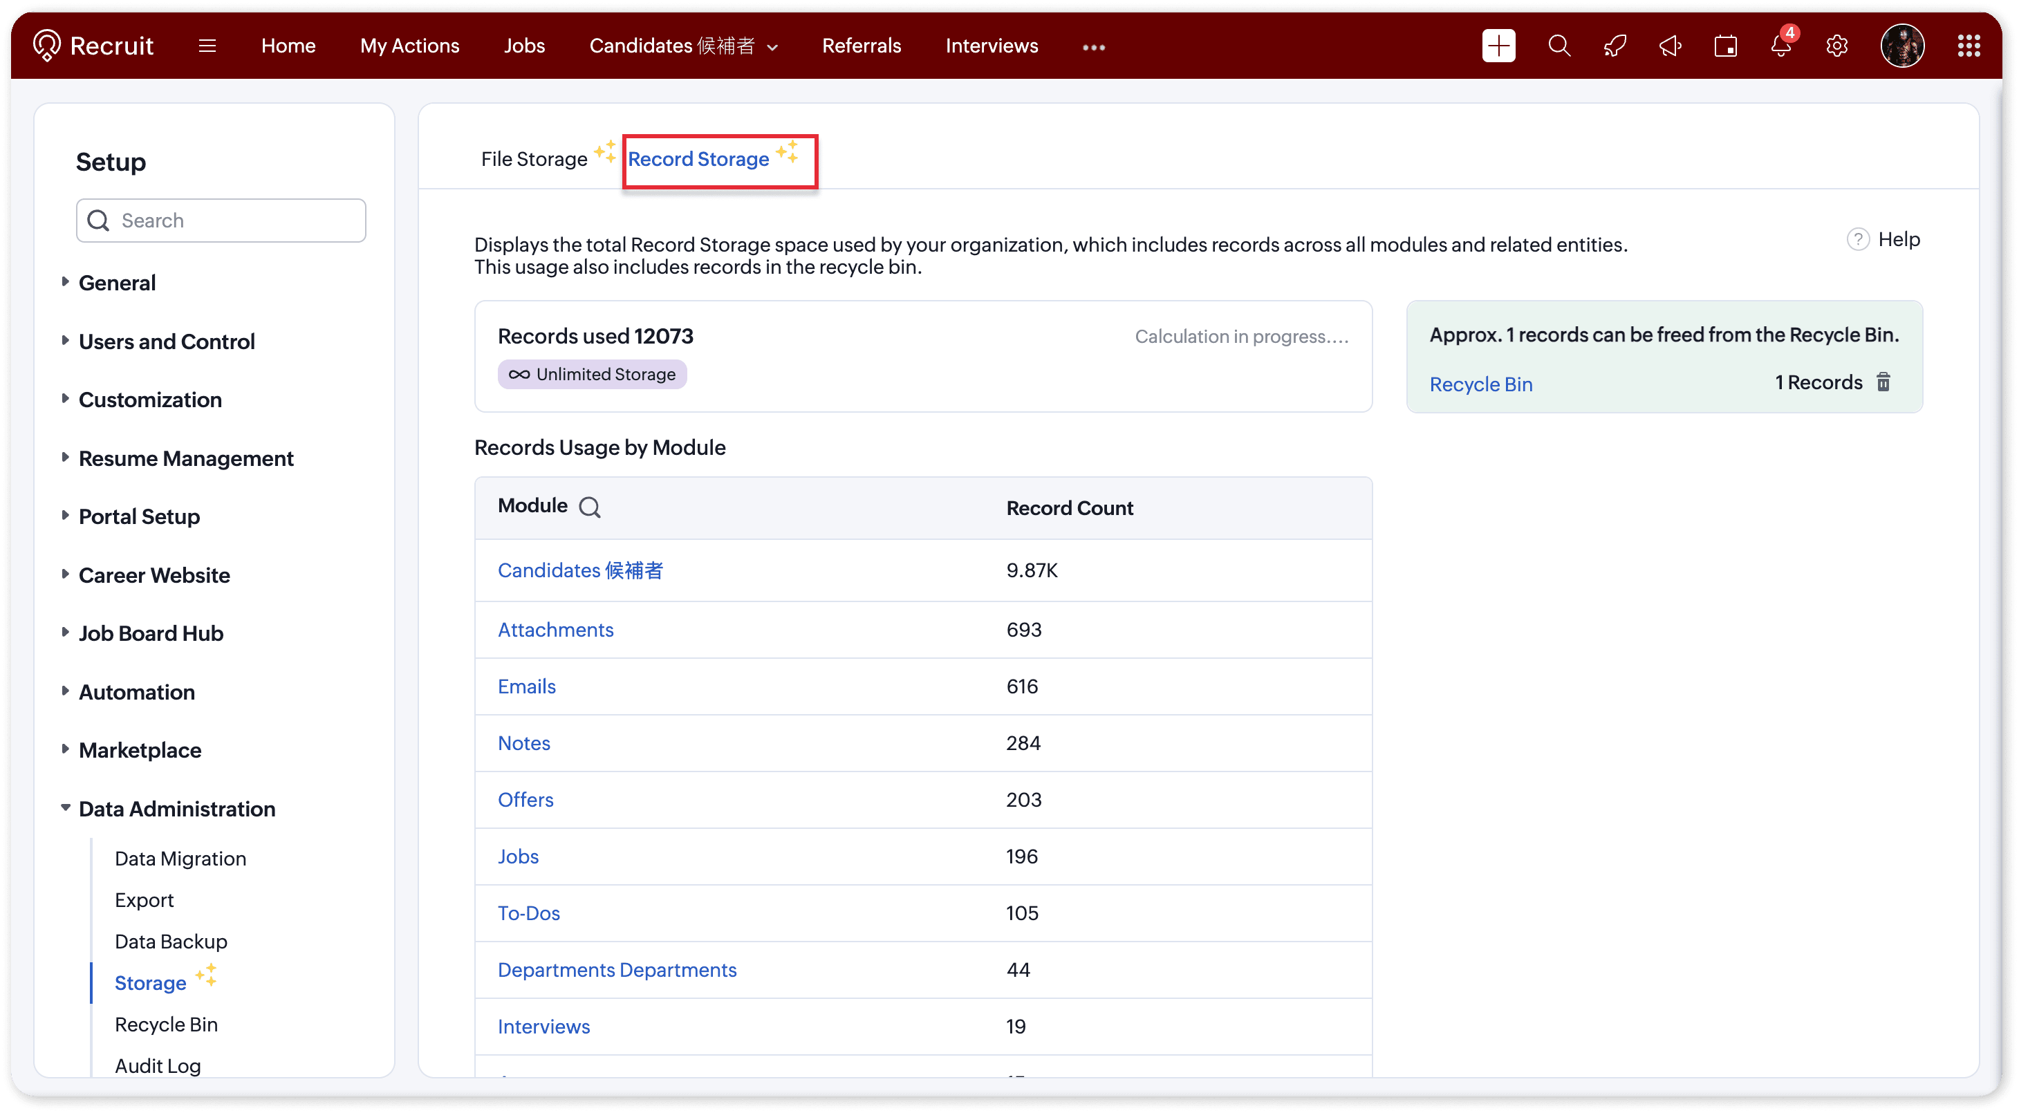Screen dimensions: 2019x1113
Task: Click the quick create plus icon
Action: coord(1498,46)
